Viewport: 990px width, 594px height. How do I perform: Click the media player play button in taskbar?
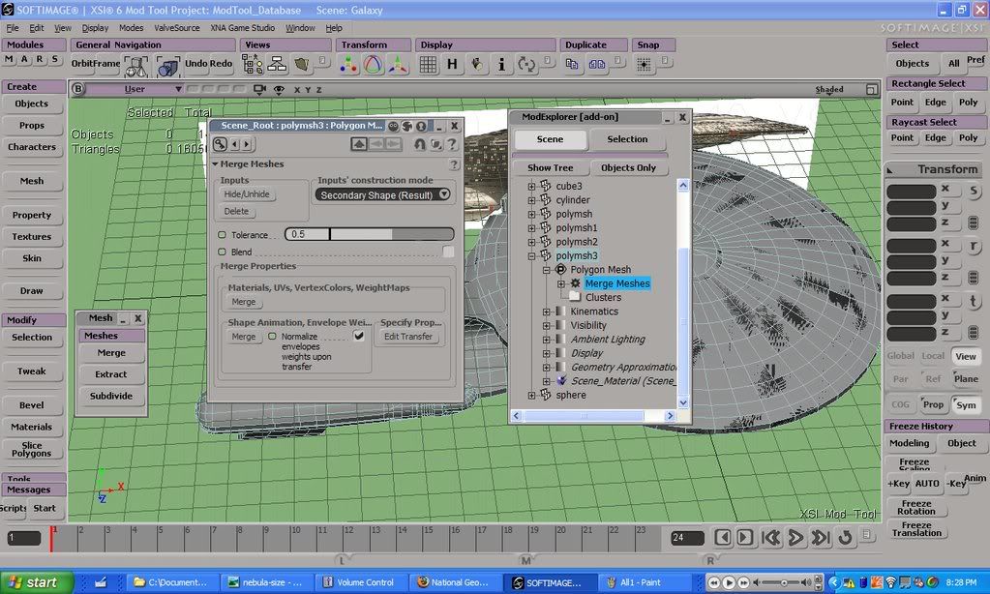point(729,582)
